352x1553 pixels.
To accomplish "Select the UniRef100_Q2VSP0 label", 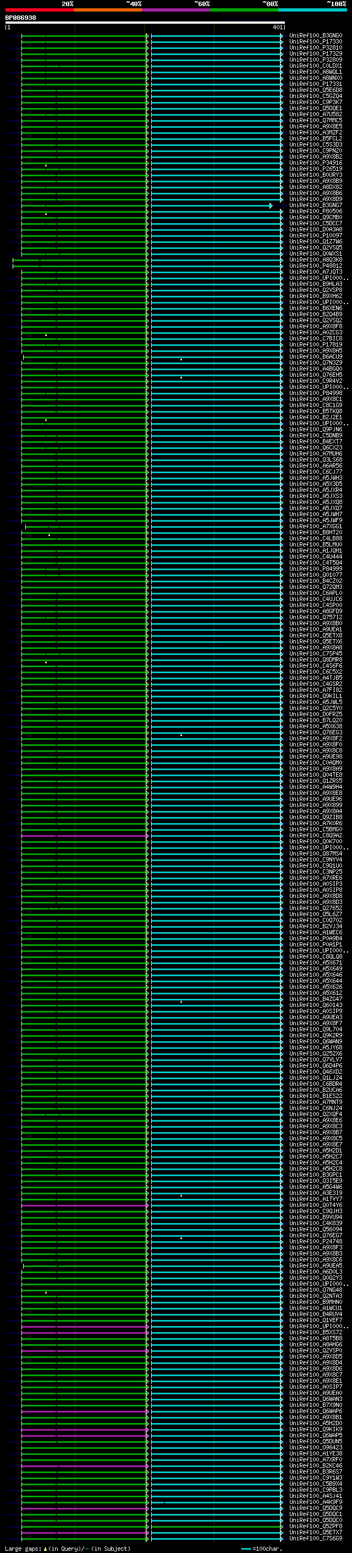I will pos(316,1350).
